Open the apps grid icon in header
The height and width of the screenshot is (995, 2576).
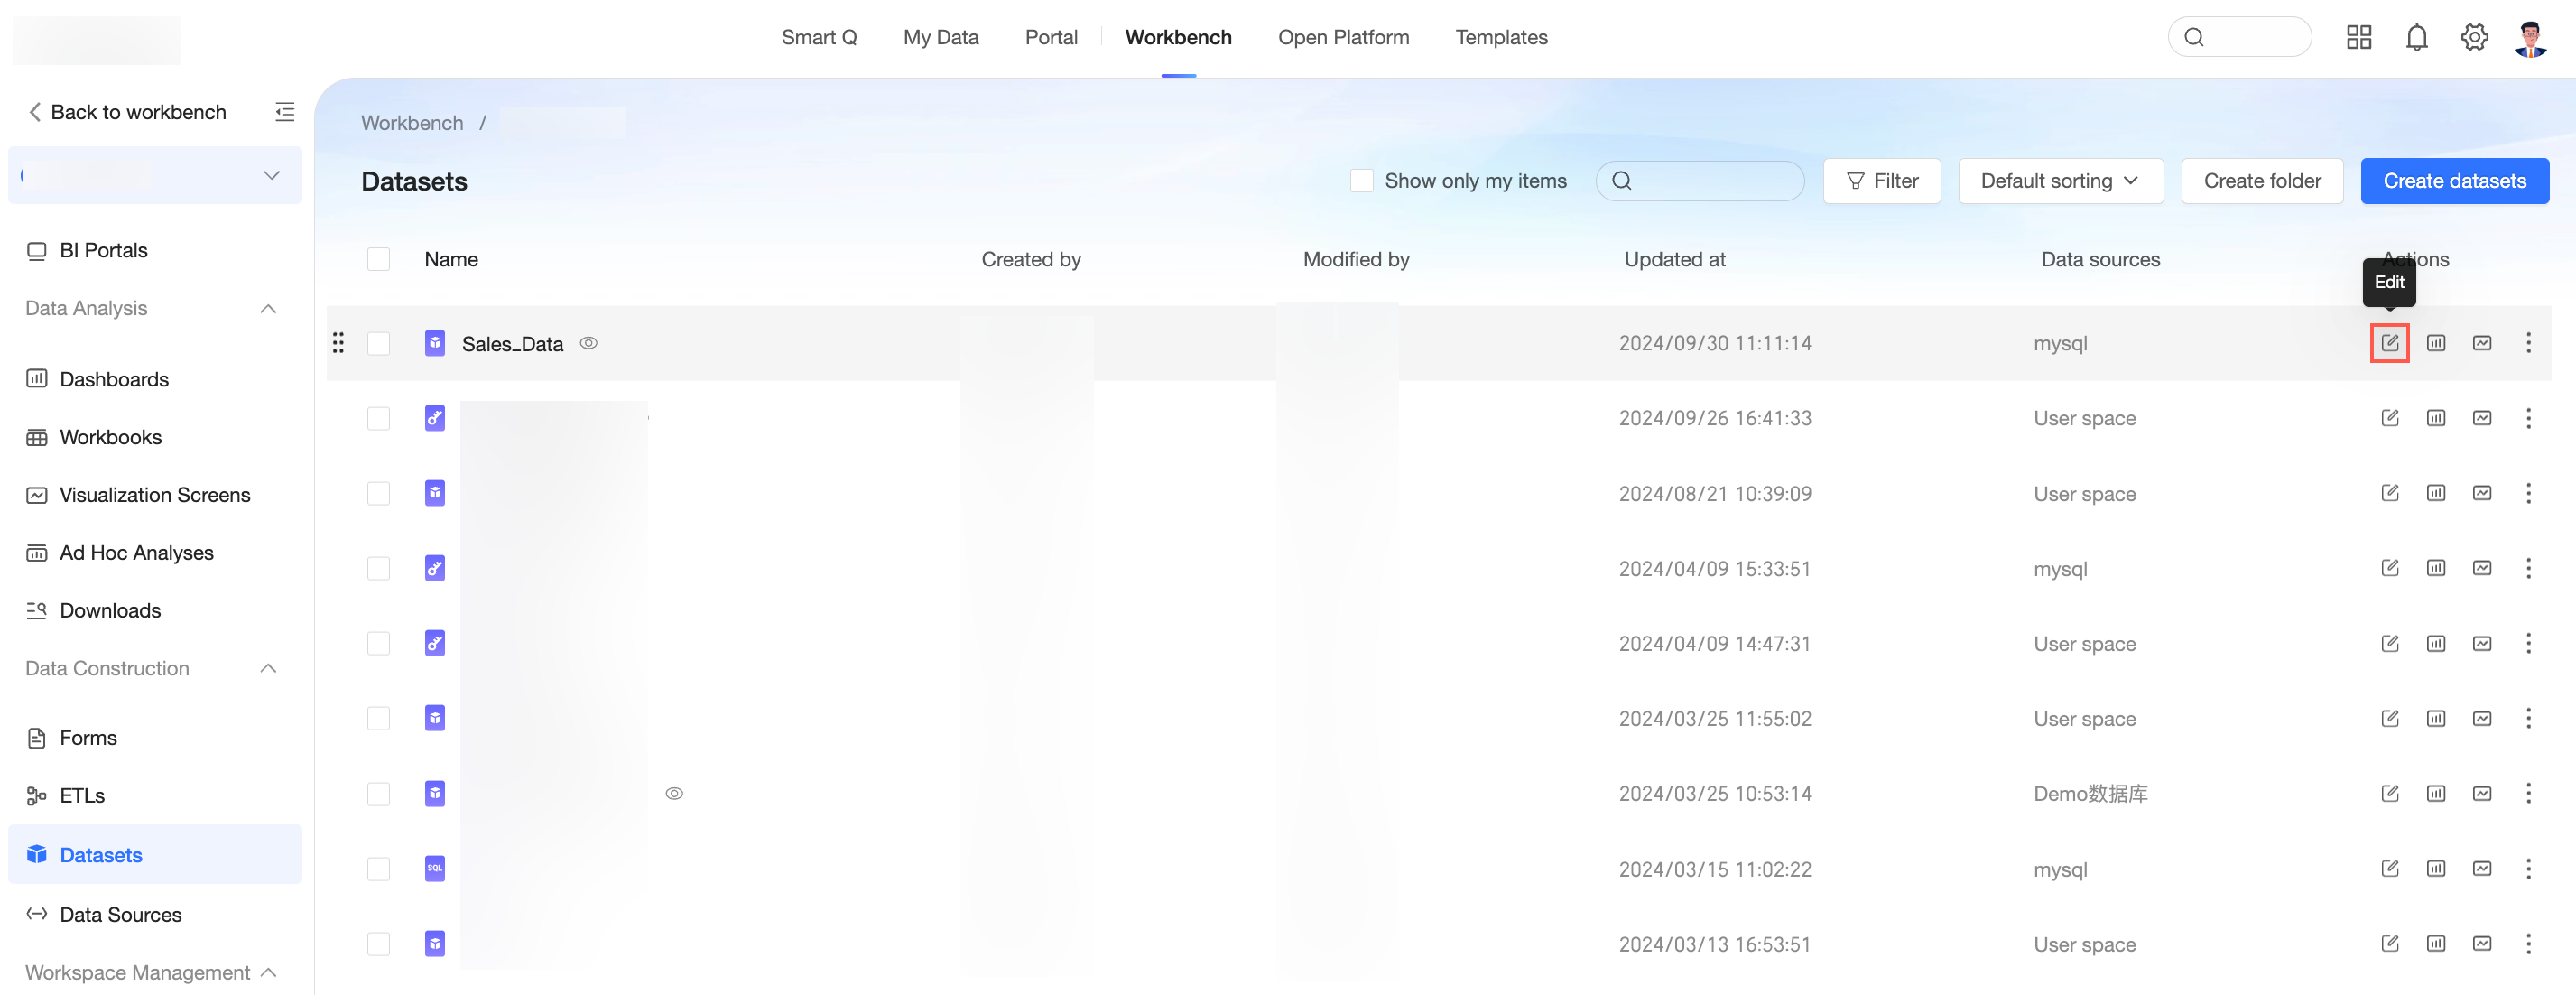pyautogui.click(x=2359, y=38)
